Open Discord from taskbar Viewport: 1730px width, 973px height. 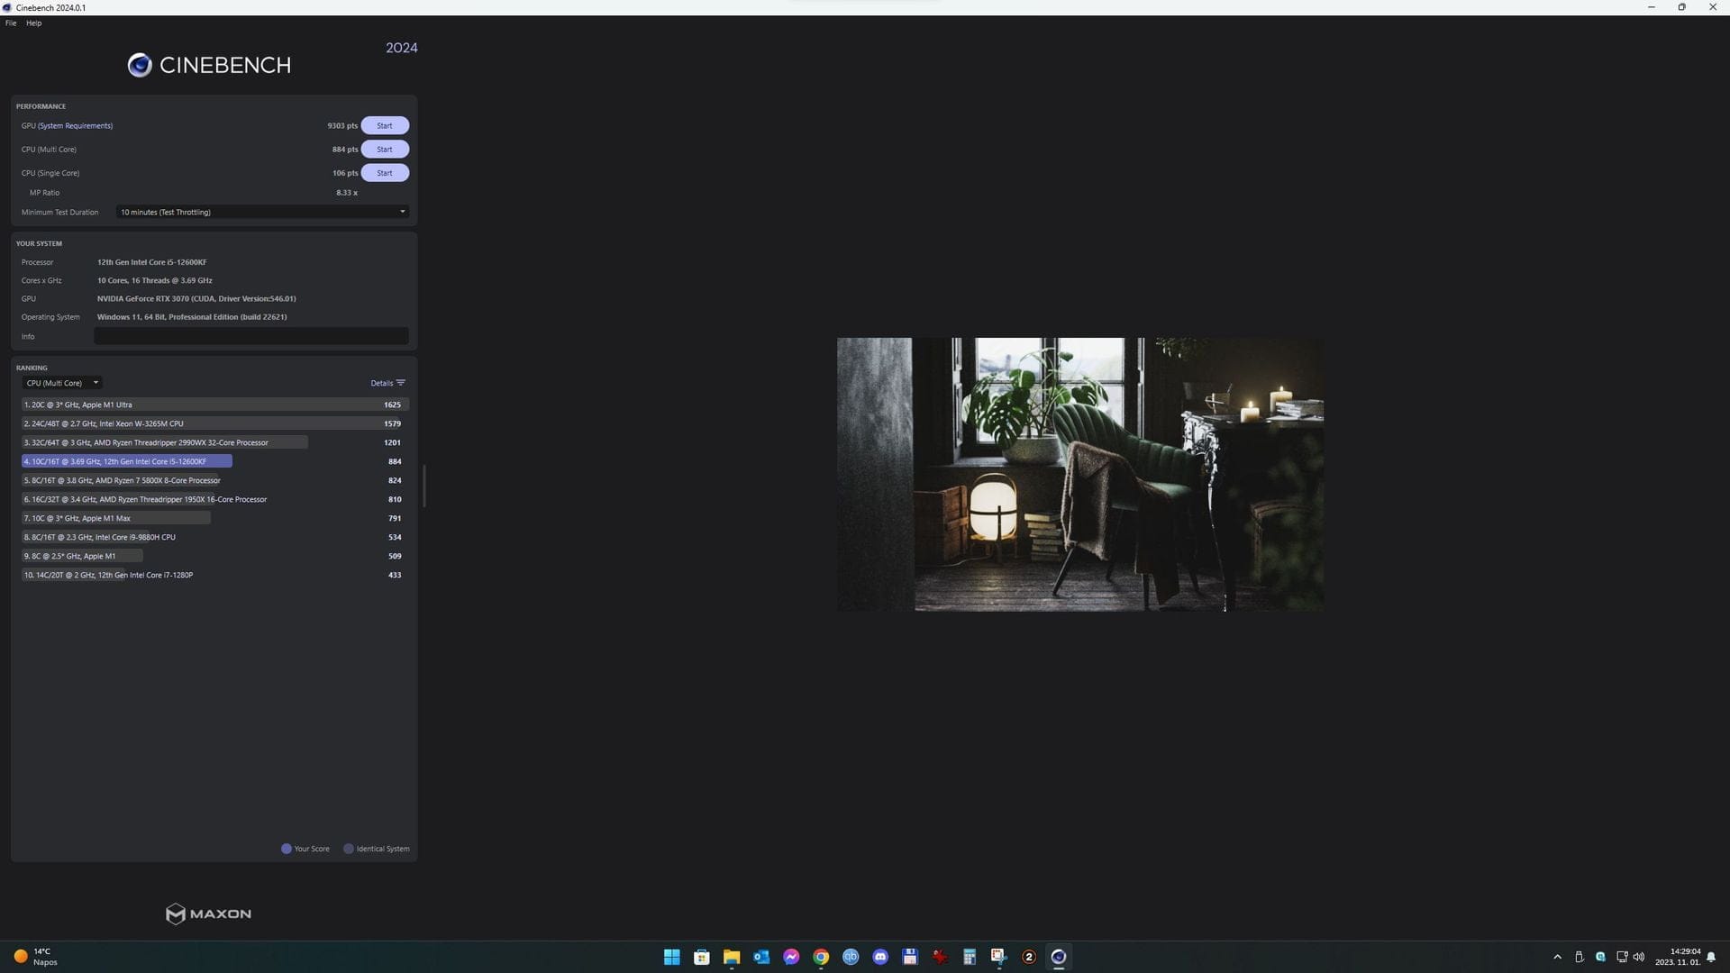click(x=880, y=957)
